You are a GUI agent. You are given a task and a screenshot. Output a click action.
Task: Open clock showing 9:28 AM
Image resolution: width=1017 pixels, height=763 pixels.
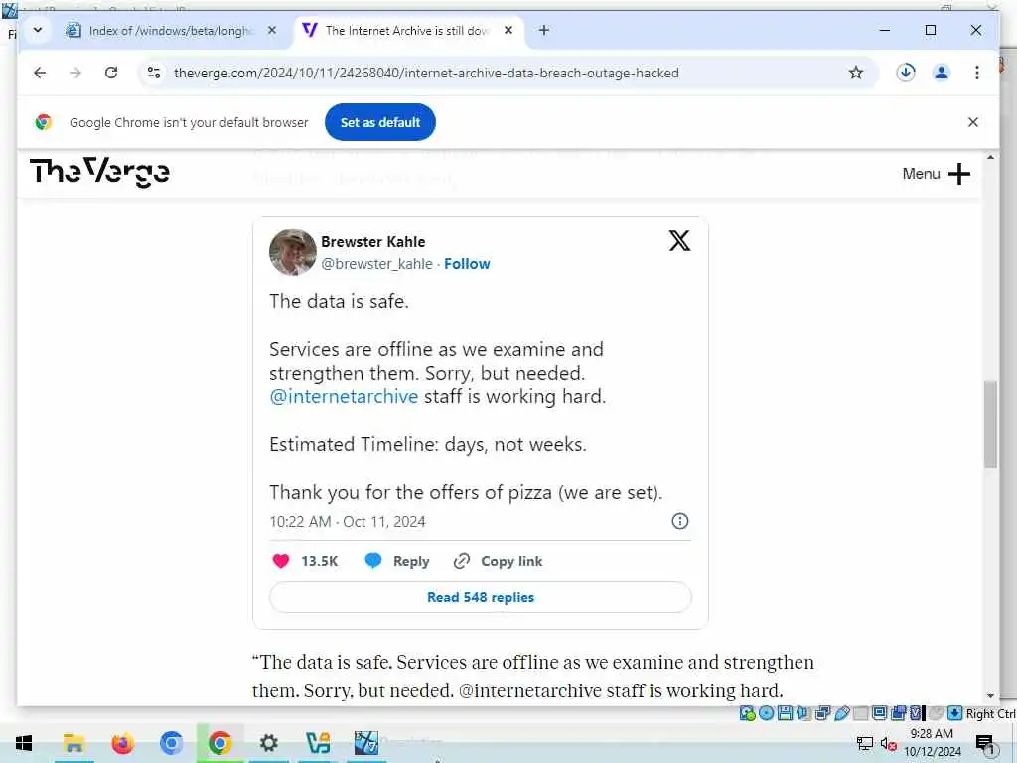coord(932,743)
